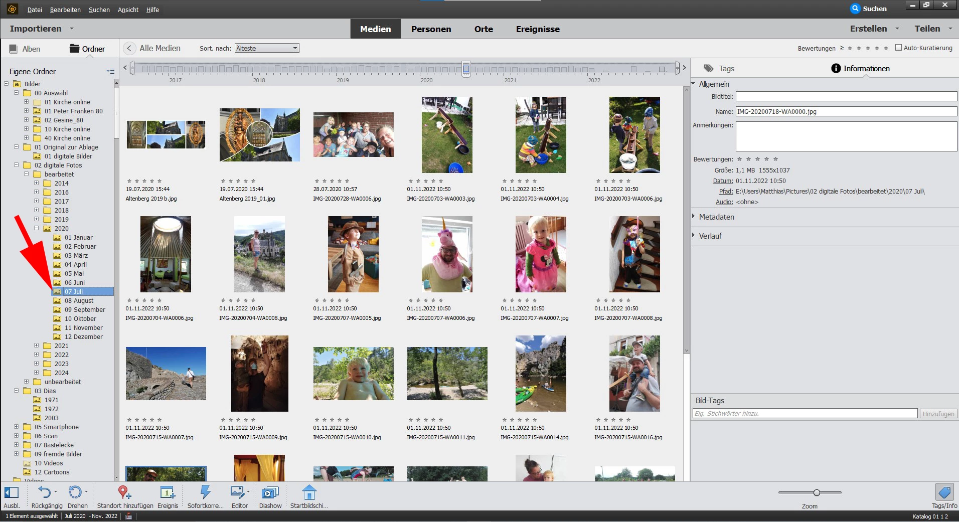Click the Organizer app logo icon

tap(12, 9)
